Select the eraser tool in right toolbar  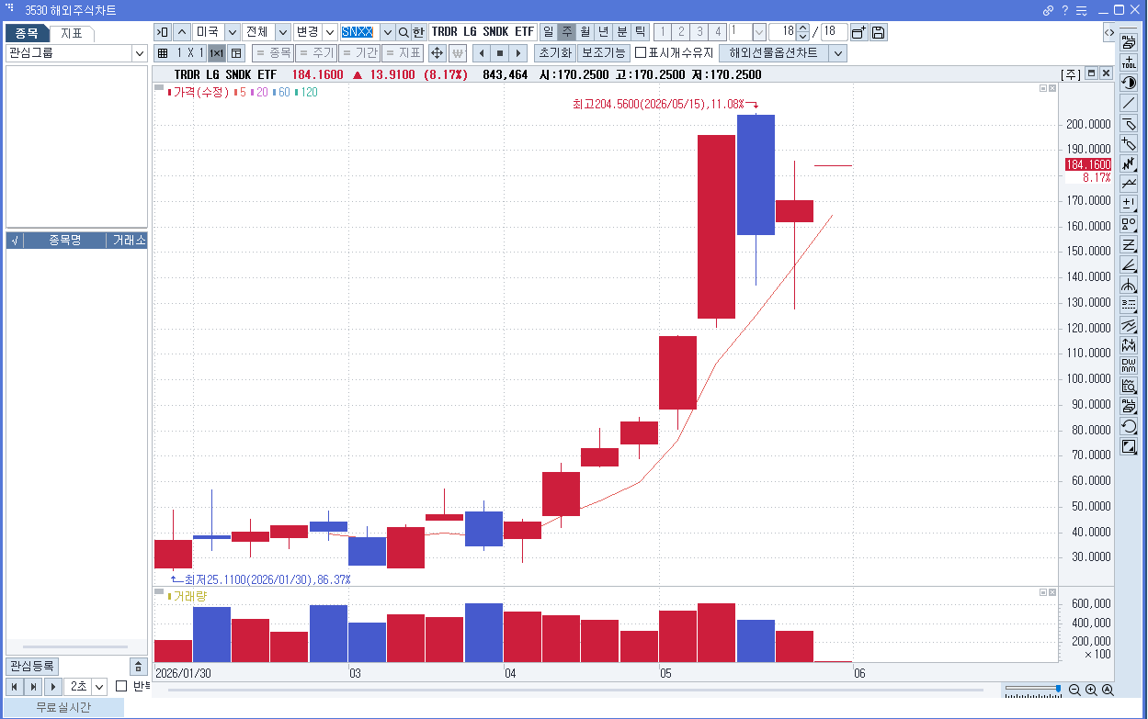(x=1129, y=123)
